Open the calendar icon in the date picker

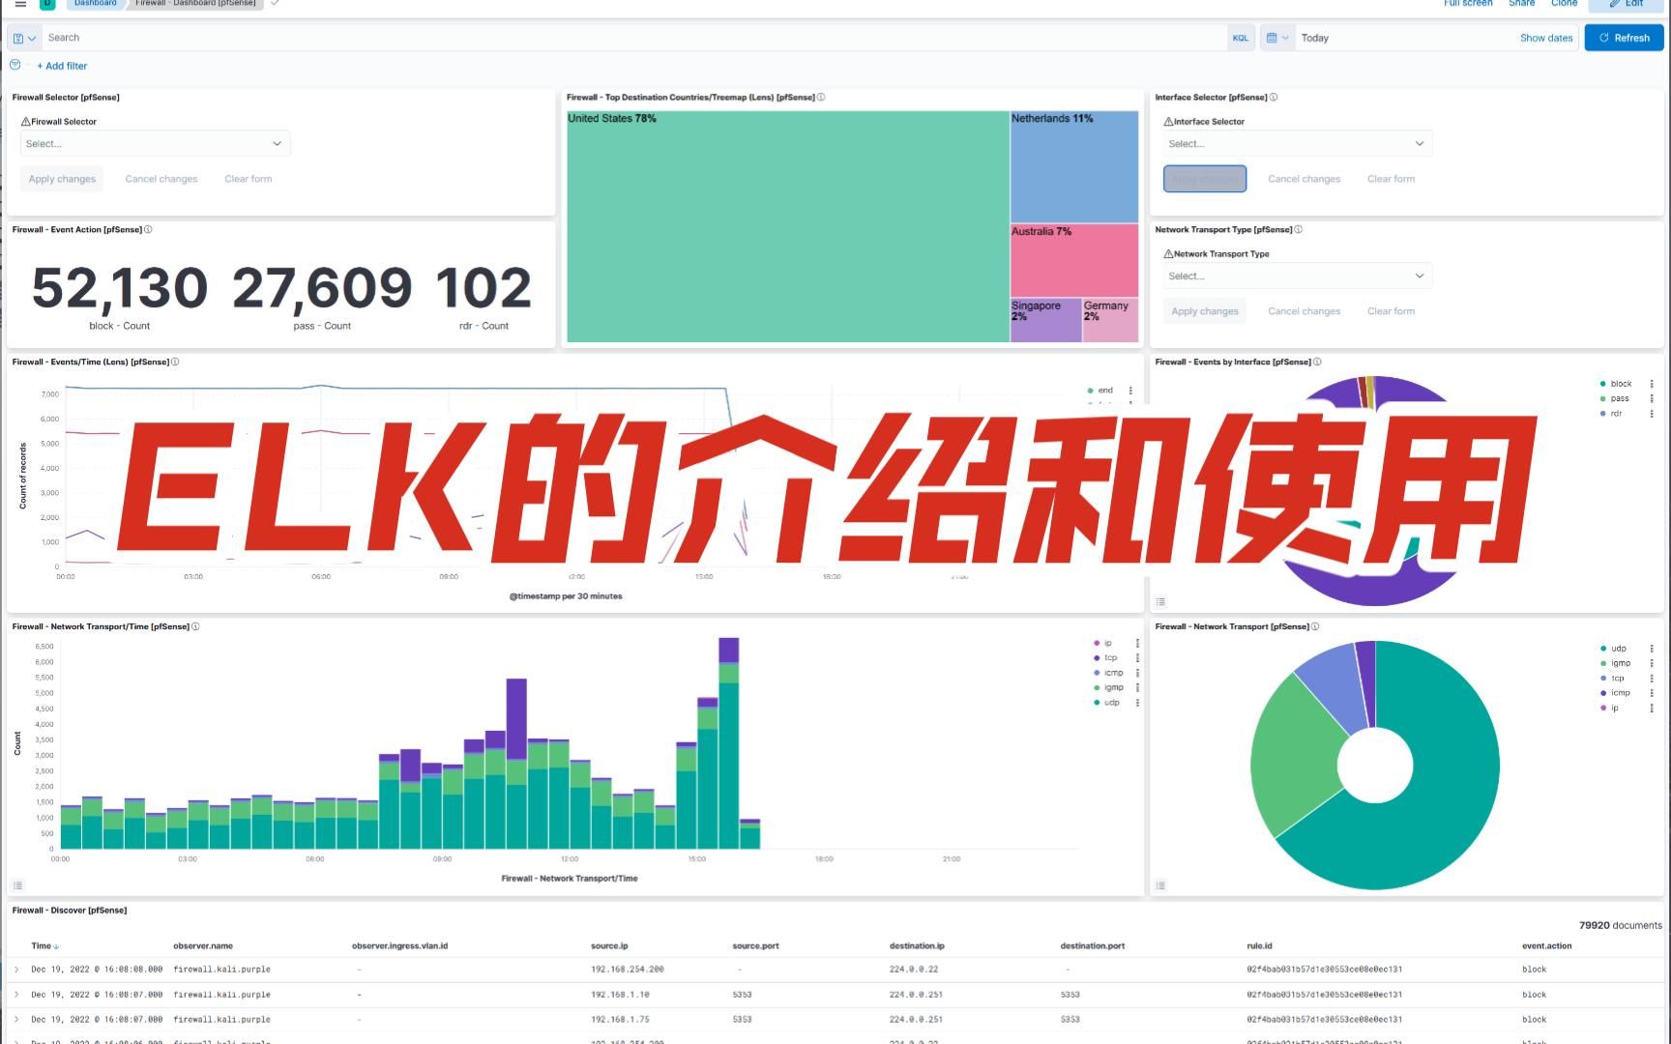pyautogui.click(x=1272, y=38)
